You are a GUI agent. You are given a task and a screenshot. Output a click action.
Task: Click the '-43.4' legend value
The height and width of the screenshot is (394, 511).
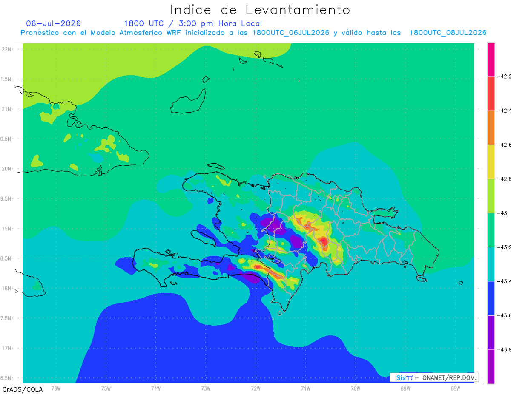(504, 281)
